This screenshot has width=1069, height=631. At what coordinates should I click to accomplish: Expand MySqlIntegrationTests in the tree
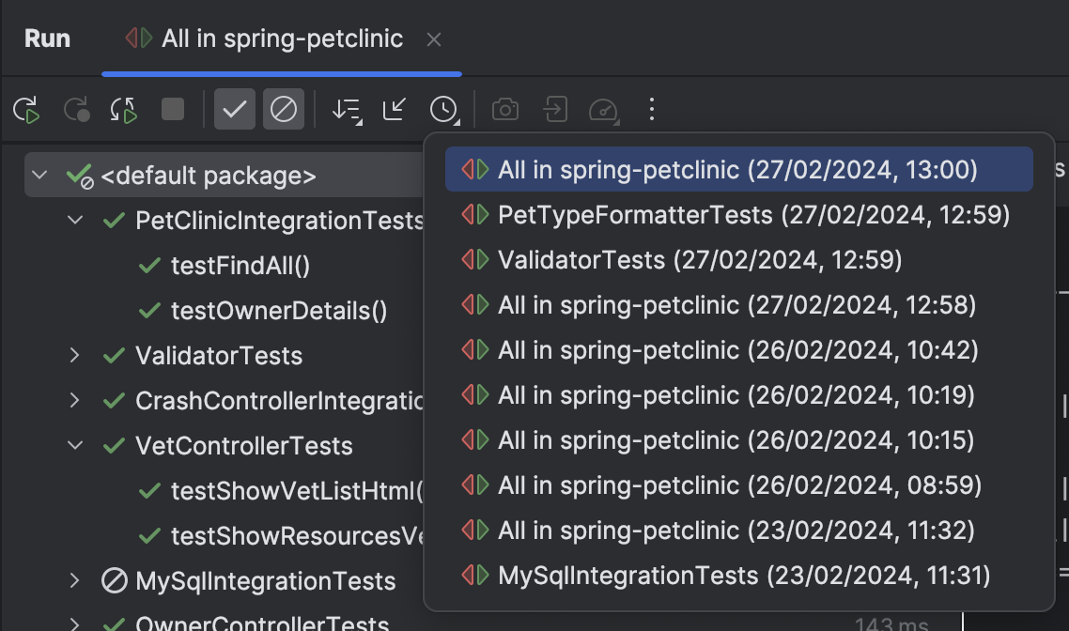point(74,581)
